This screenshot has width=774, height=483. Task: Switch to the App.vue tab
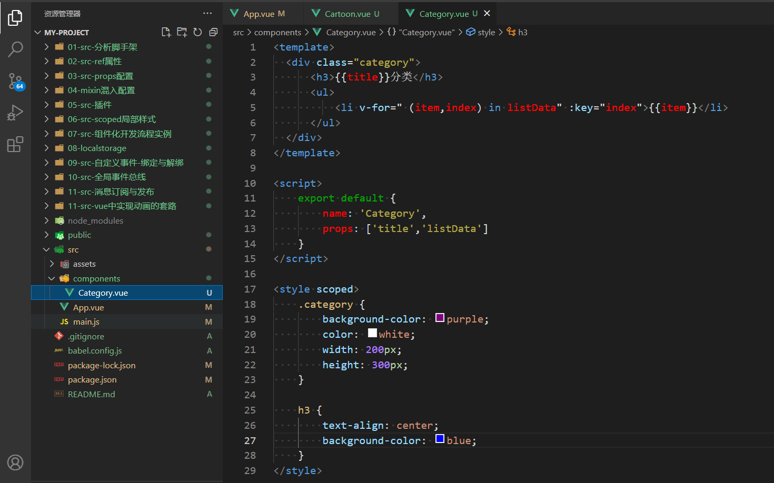point(263,14)
